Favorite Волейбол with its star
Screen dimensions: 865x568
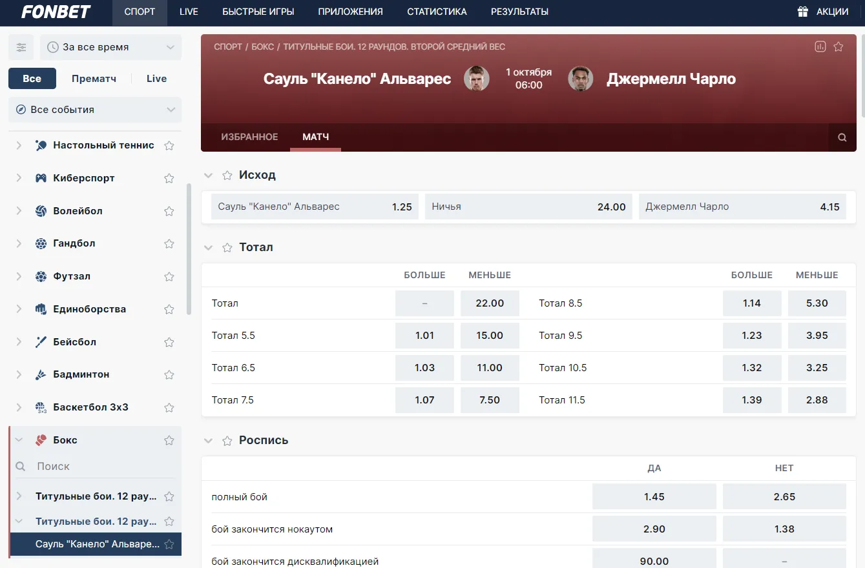coord(169,211)
